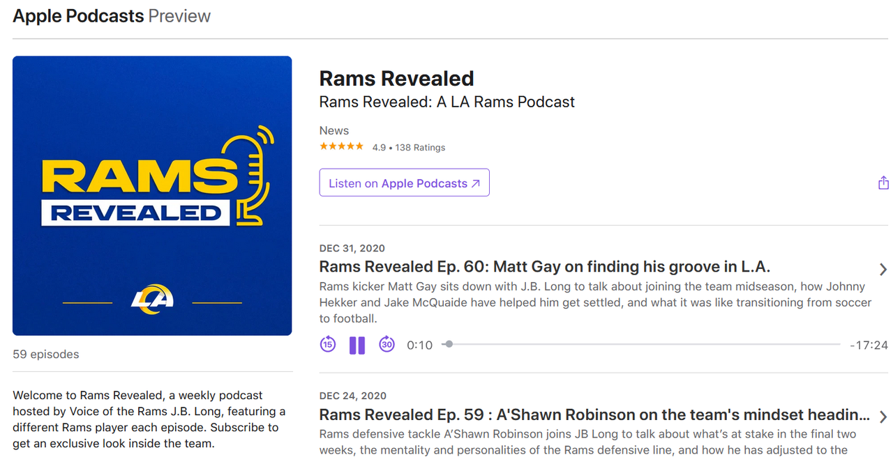Click the News category label

tap(334, 130)
